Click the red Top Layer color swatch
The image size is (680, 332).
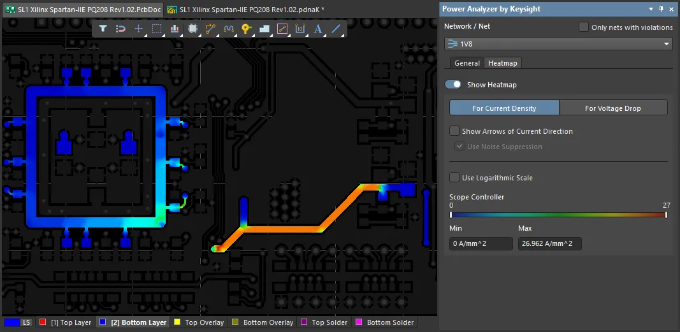(43, 322)
